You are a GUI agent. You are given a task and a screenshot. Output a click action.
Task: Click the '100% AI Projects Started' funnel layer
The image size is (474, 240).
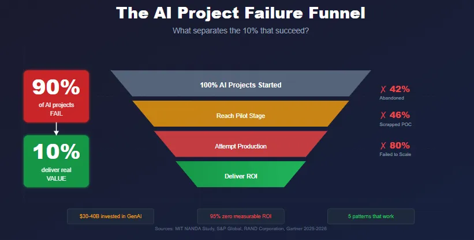241,83
